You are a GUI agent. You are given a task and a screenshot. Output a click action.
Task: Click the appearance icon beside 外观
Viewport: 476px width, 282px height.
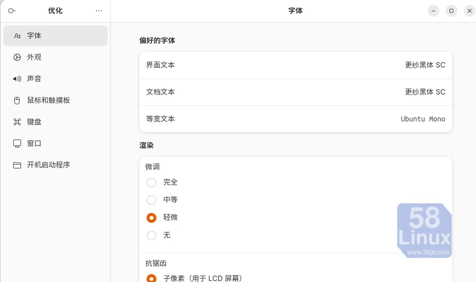(x=17, y=57)
